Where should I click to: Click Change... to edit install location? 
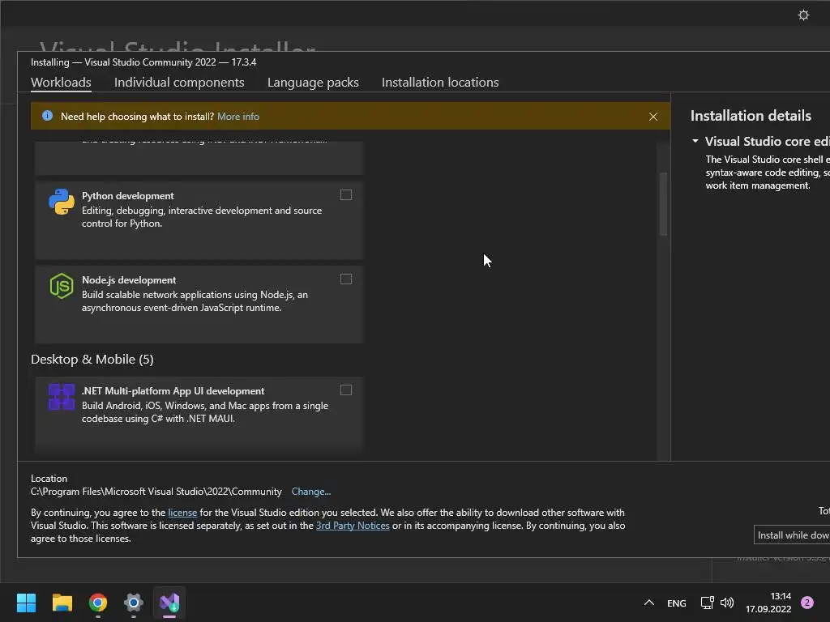311,492
